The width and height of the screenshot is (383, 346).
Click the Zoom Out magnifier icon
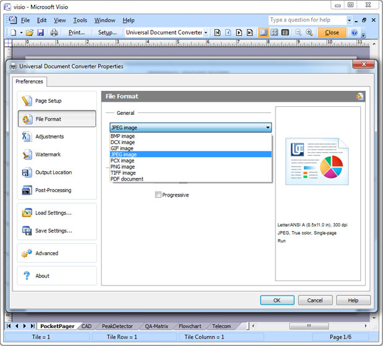(298, 33)
